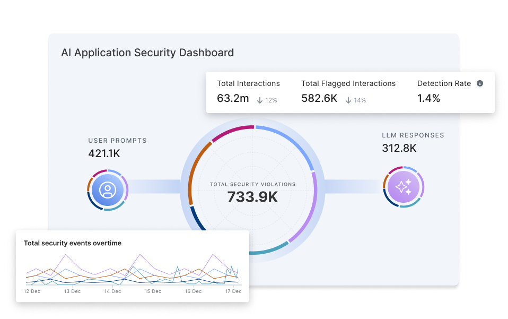Click the 17 Dec label on the chart
The image size is (508, 319).
coord(233,291)
